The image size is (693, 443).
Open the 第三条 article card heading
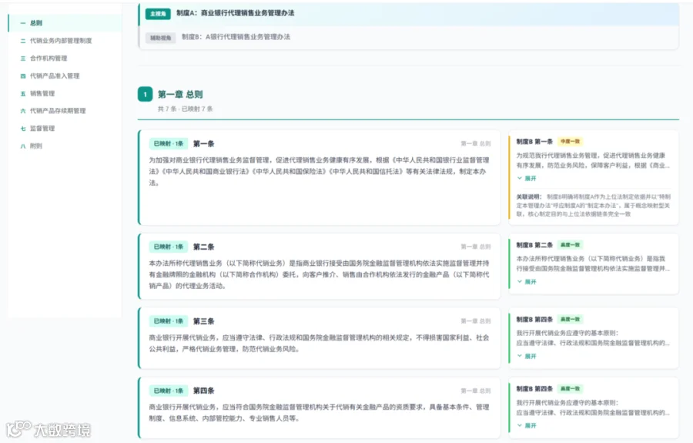[204, 321]
